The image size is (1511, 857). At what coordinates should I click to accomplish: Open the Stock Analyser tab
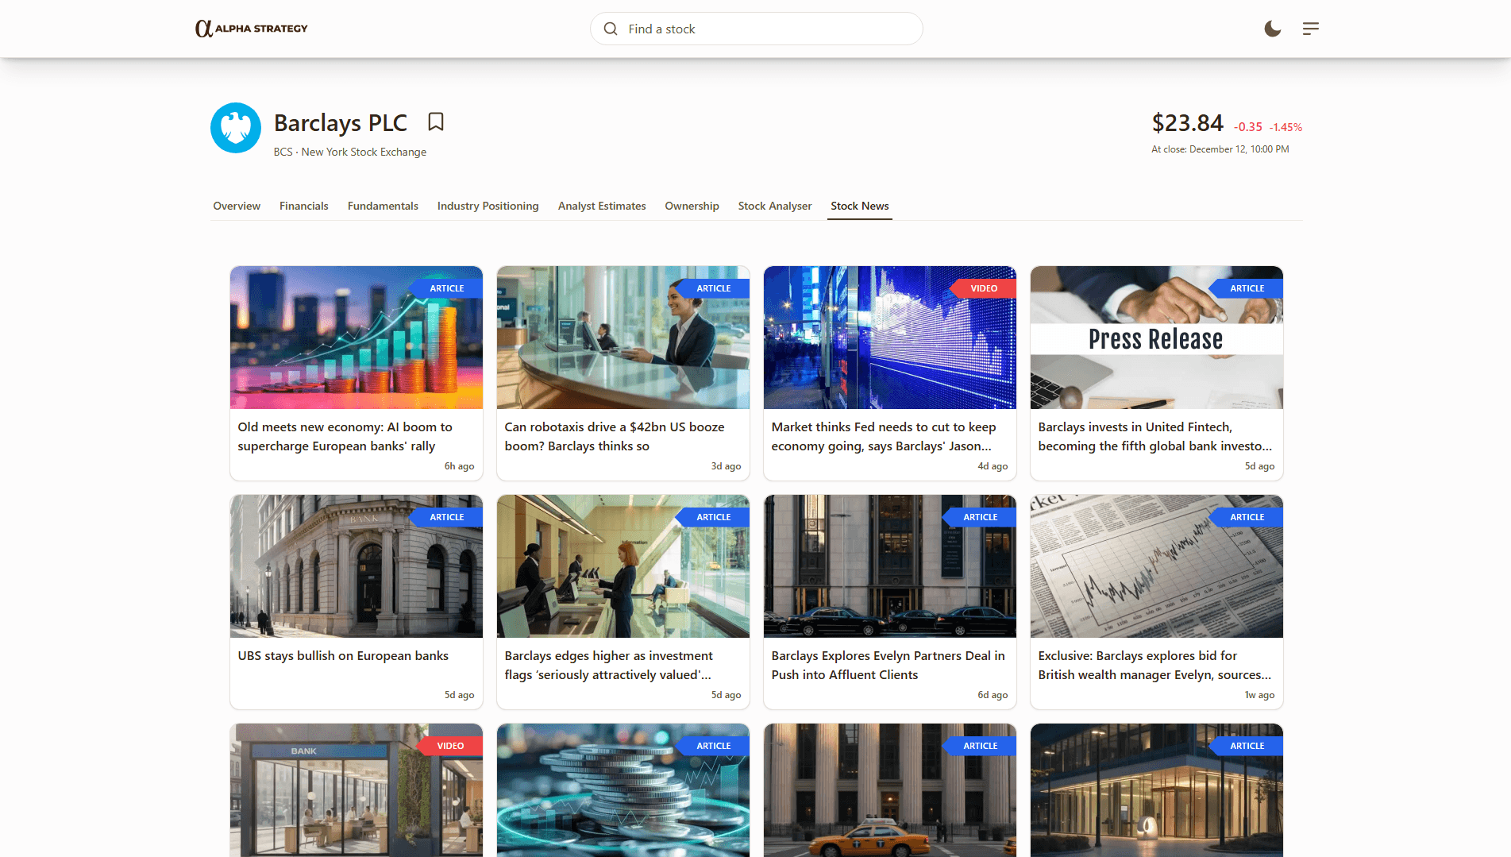point(774,206)
